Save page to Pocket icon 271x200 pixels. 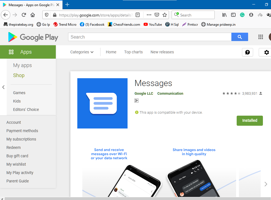tap(157, 15)
